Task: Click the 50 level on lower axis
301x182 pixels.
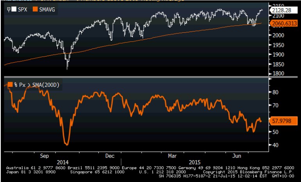Action: (276, 132)
